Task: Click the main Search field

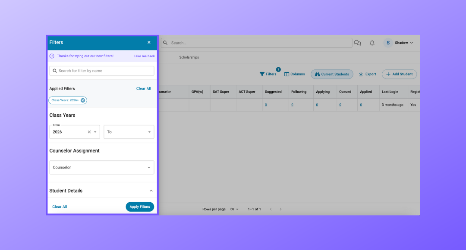Action: [x=256, y=43]
